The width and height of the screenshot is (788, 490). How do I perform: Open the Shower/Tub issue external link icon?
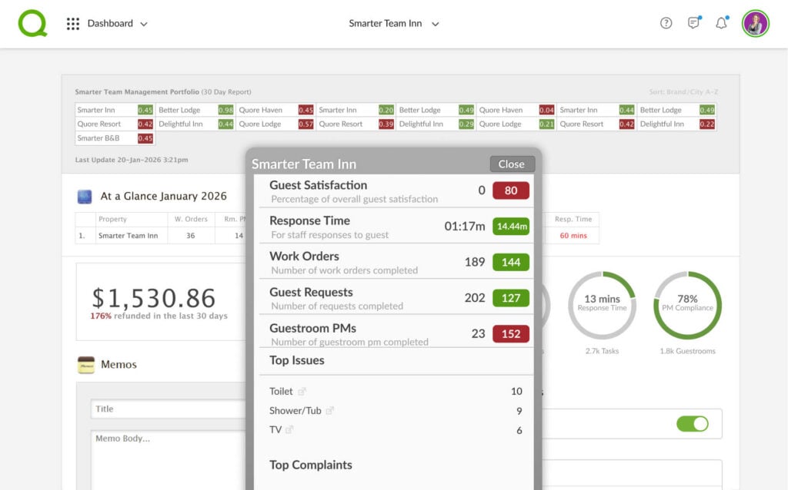(329, 411)
